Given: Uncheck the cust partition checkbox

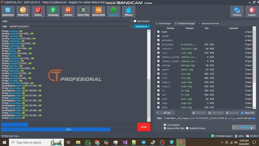Looking at the screenshot, I should tap(159, 53).
